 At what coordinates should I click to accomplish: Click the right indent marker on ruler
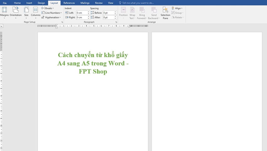[129, 26]
